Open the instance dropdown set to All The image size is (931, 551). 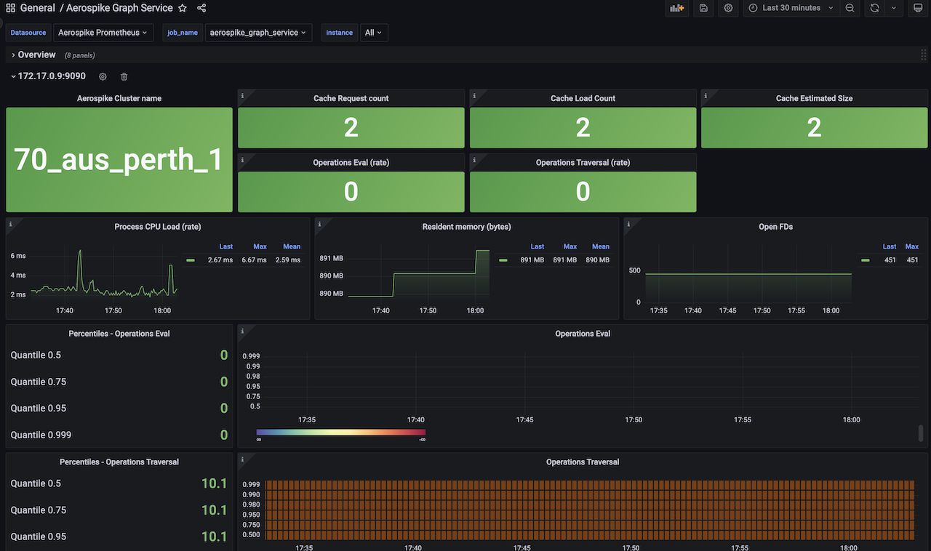[x=374, y=33]
